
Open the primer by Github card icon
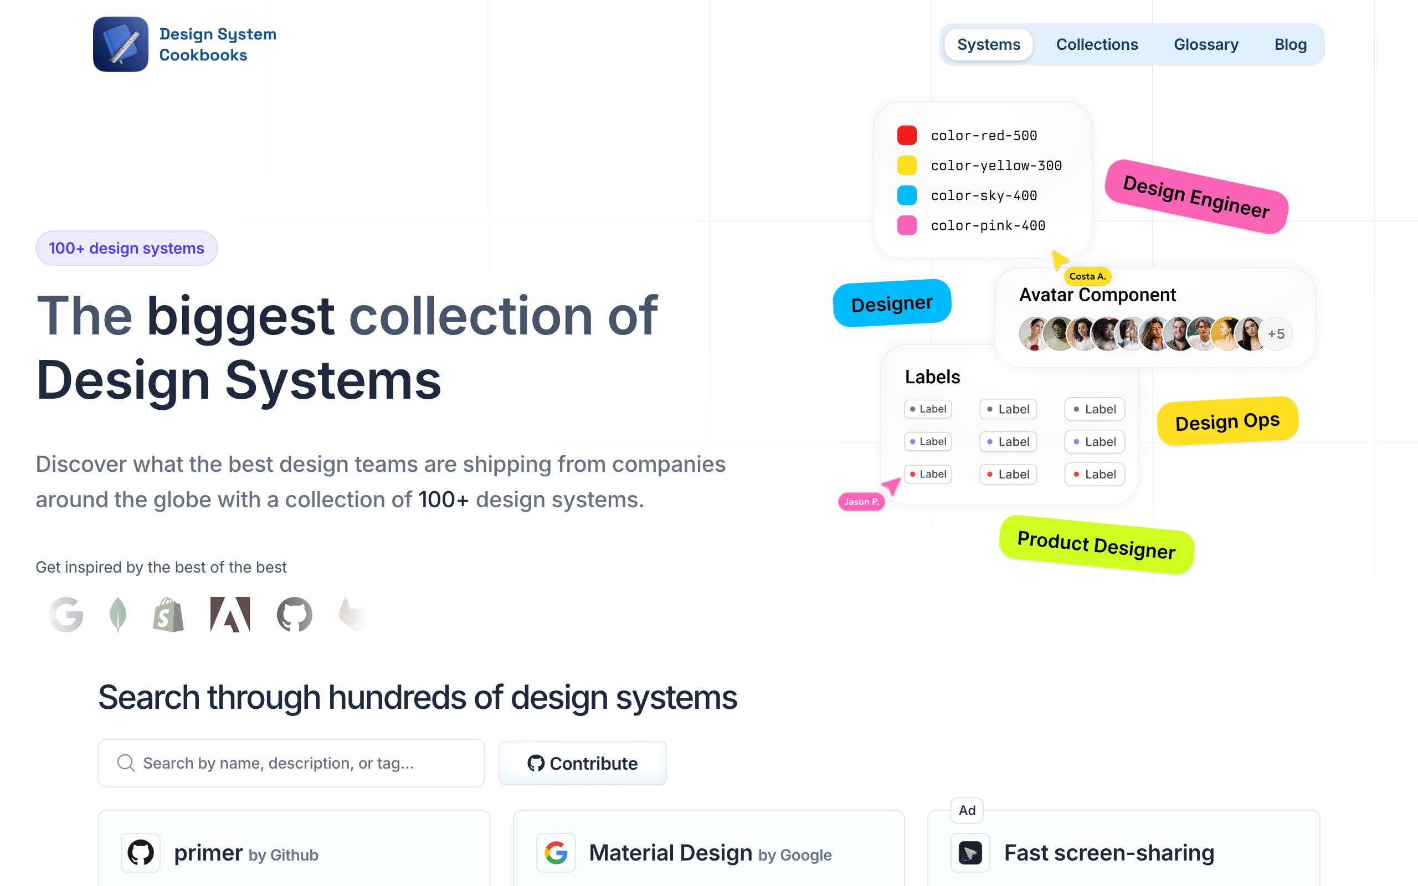point(141,853)
